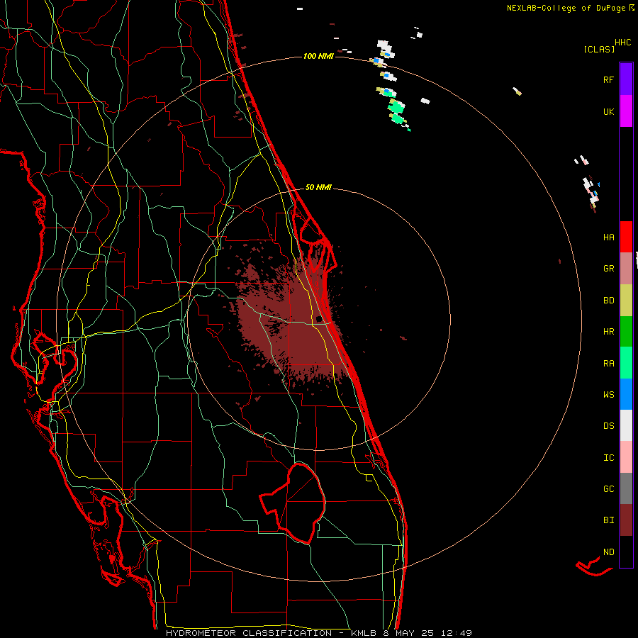
Task: Click the IC legend label text
Action: click(608, 458)
